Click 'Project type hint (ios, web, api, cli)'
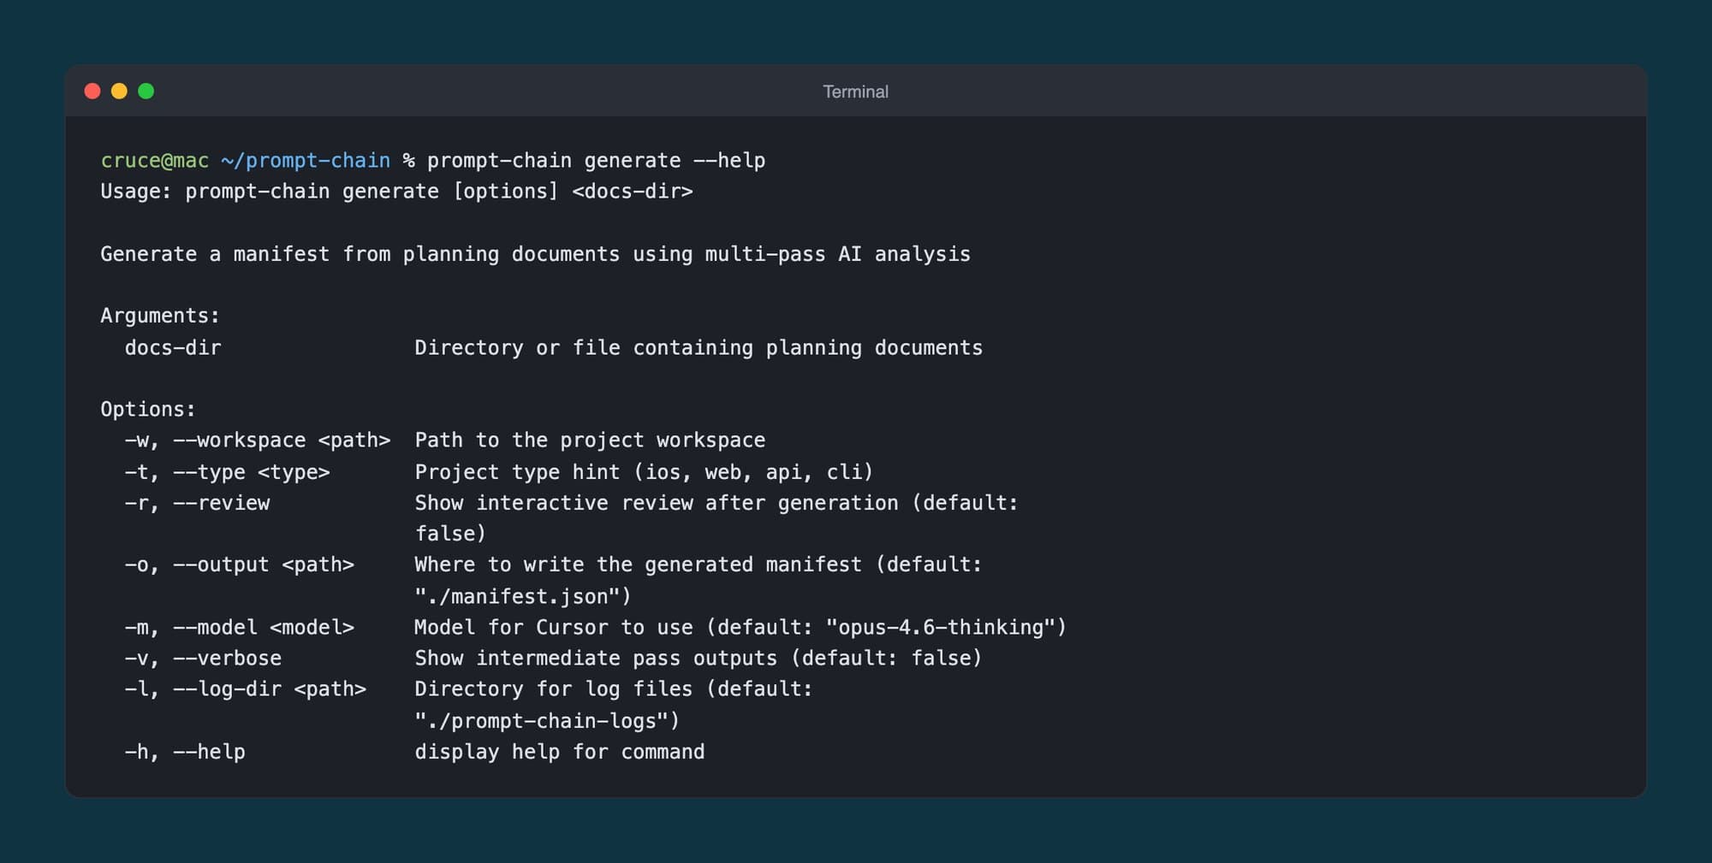The image size is (1712, 863). click(x=644, y=472)
